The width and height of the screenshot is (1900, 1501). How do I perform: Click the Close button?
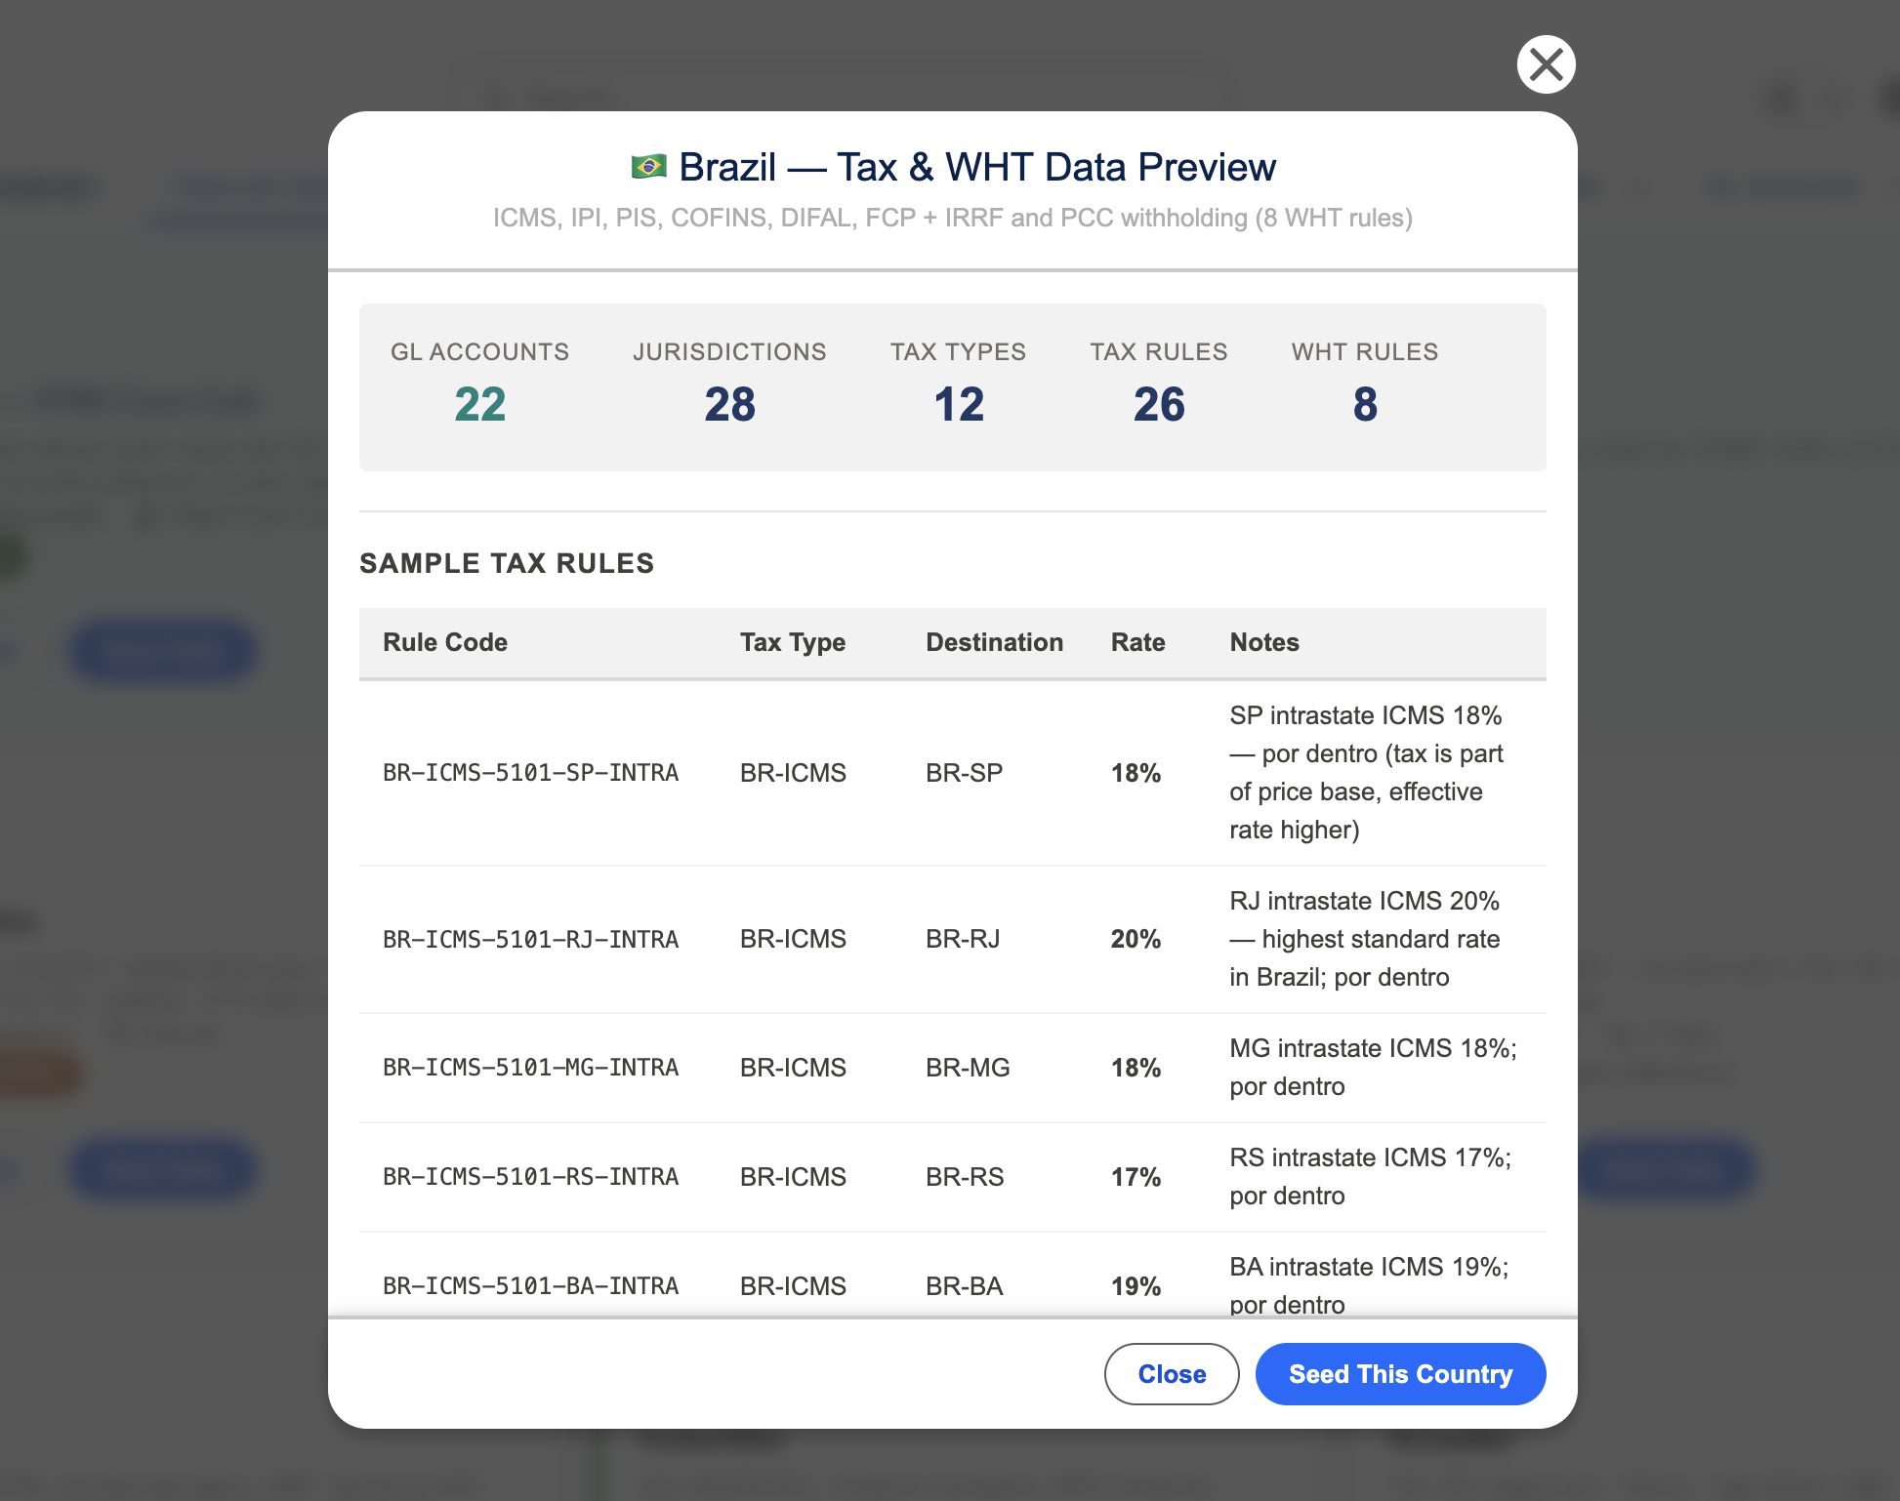coord(1172,1374)
